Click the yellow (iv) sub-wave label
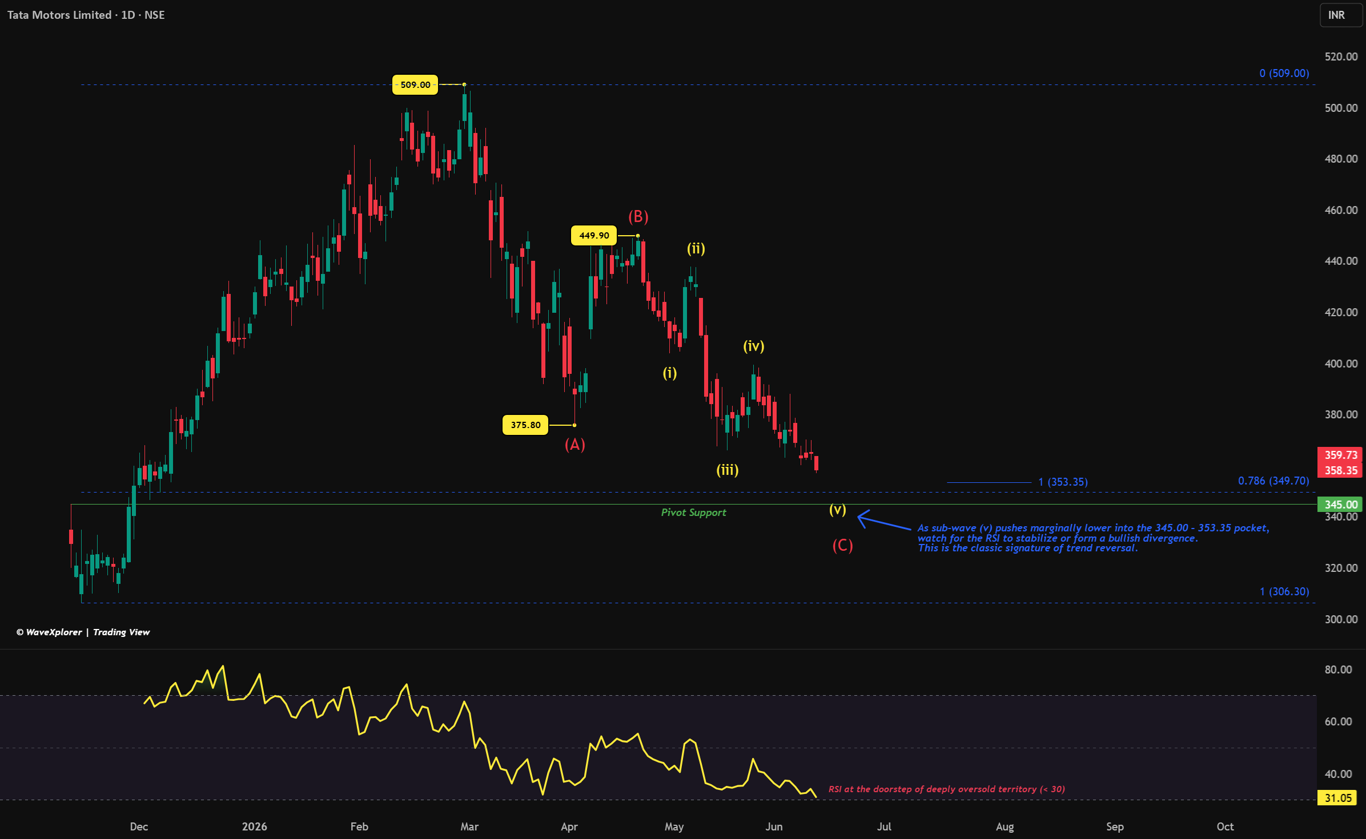This screenshot has width=1366, height=839. click(754, 346)
